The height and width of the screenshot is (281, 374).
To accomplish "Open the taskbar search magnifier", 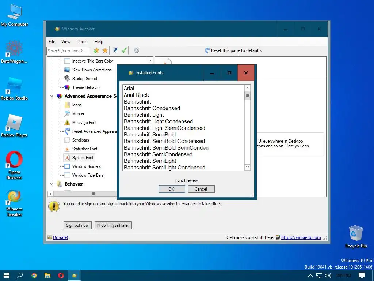I will pyautogui.click(x=20, y=276).
